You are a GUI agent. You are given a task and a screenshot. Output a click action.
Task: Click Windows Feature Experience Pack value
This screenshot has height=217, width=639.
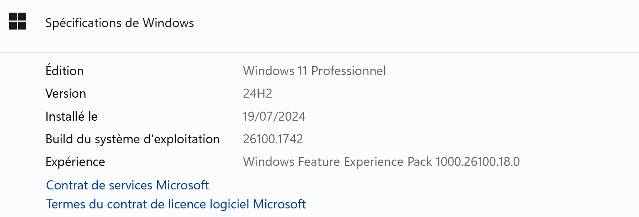[381, 162]
